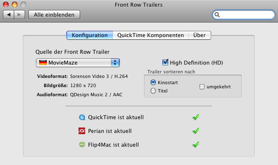The image size is (278, 165).
Task: Click the red Perian eye icon
Action: pyautogui.click(x=82, y=131)
